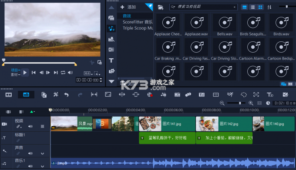Toggle ripple editing link on 视频 track
The width and height of the screenshot is (296, 170).
point(19,127)
